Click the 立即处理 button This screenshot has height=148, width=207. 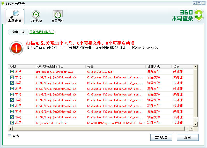(x=161, y=137)
